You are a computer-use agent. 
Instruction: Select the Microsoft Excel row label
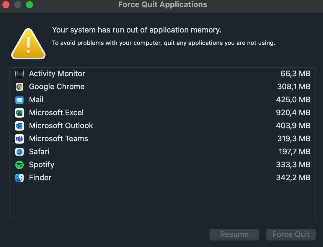coord(56,113)
